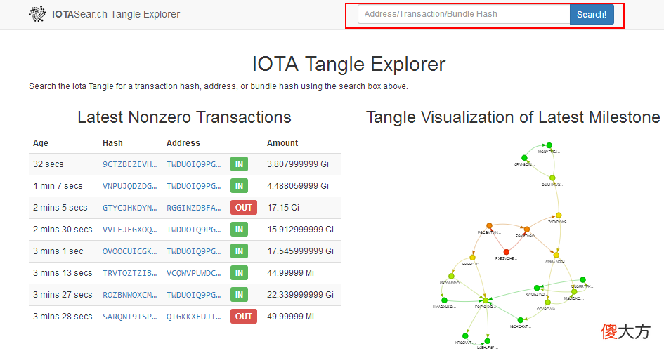Open address RGGINZDBFA...
The height and width of the screenshot is (358, 664).
click(193, 208)
